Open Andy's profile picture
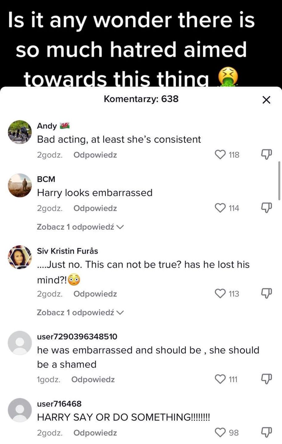 coord(20,132)
